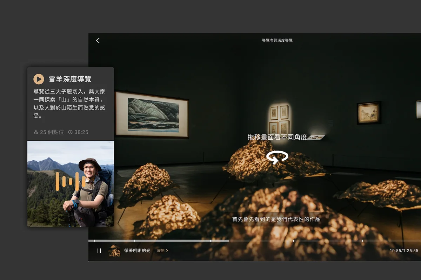
Task: Toggle audio playback on the guide card
Action: tap(39, 79)
